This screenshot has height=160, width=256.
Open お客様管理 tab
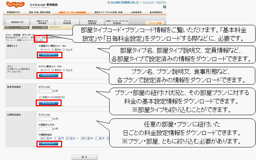tap(136, 12)
